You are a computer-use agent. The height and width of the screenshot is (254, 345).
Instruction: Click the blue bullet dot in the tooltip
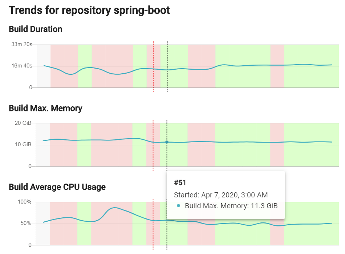point(178,206)
